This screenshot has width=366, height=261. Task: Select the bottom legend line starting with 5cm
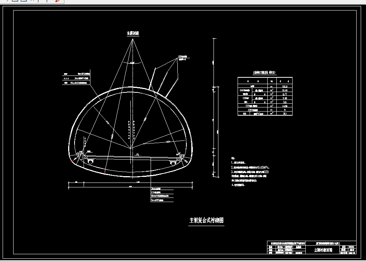tap(157, 200)
